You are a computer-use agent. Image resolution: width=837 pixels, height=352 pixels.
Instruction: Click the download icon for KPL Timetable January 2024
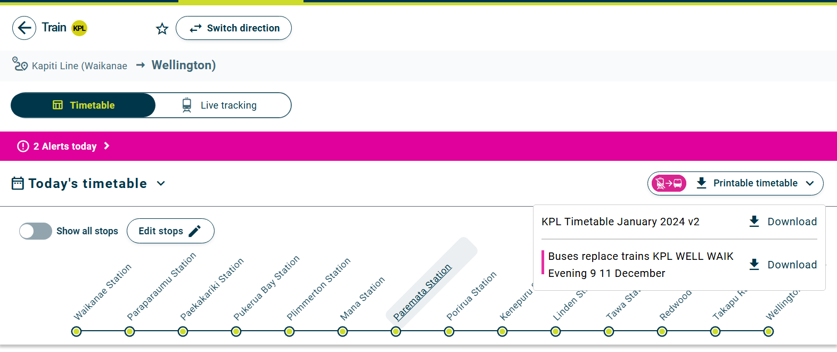(754, 222)
